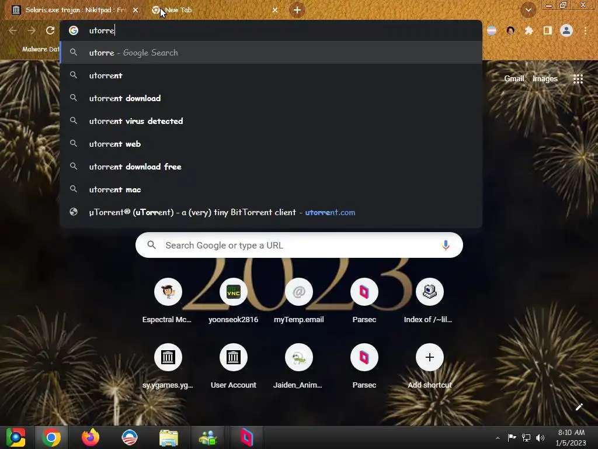Image resolution: width=598 pixels, height=449 pixels.
Task: Open the myTemp.email shortcut
Action: [299, 301]
